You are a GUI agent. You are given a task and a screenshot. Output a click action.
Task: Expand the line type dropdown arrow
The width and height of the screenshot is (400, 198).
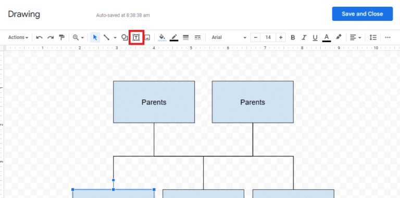[x=115, y=37]
